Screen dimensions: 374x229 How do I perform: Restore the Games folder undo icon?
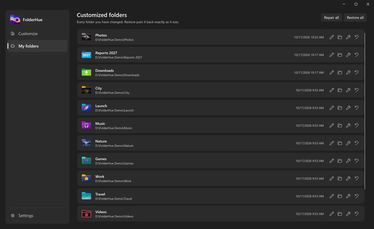pos(357,161)
